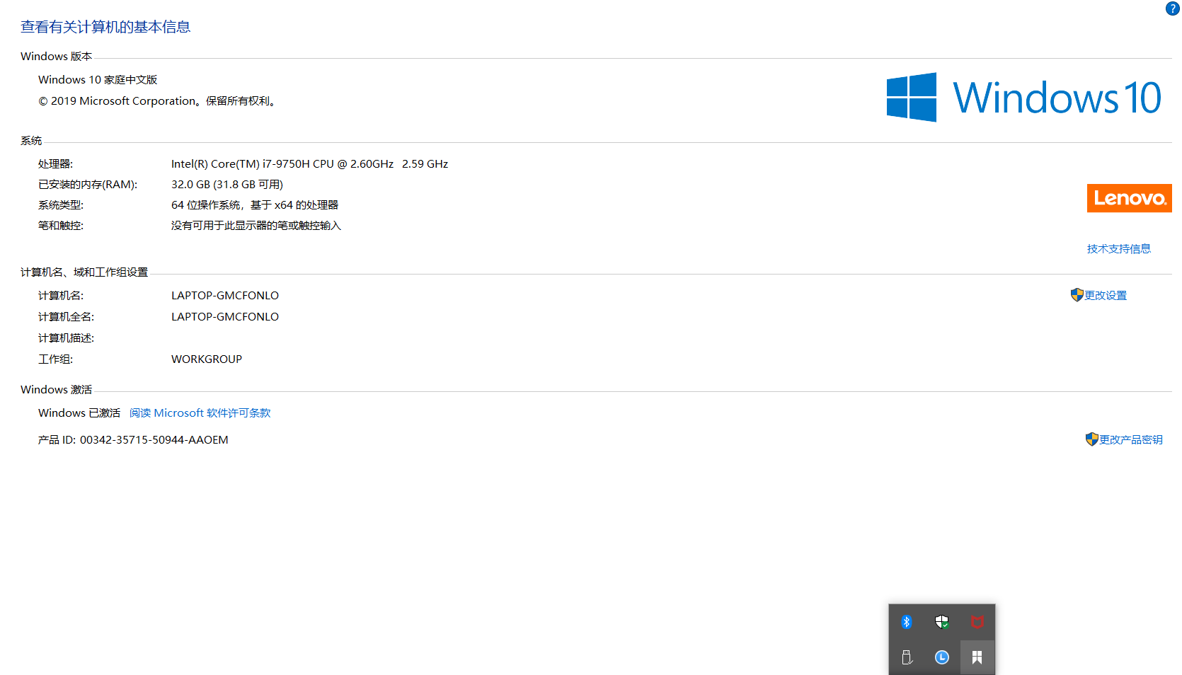Click the 计算机描述: label
This screenshot has width=1182, height=675.
coord(66,337)
